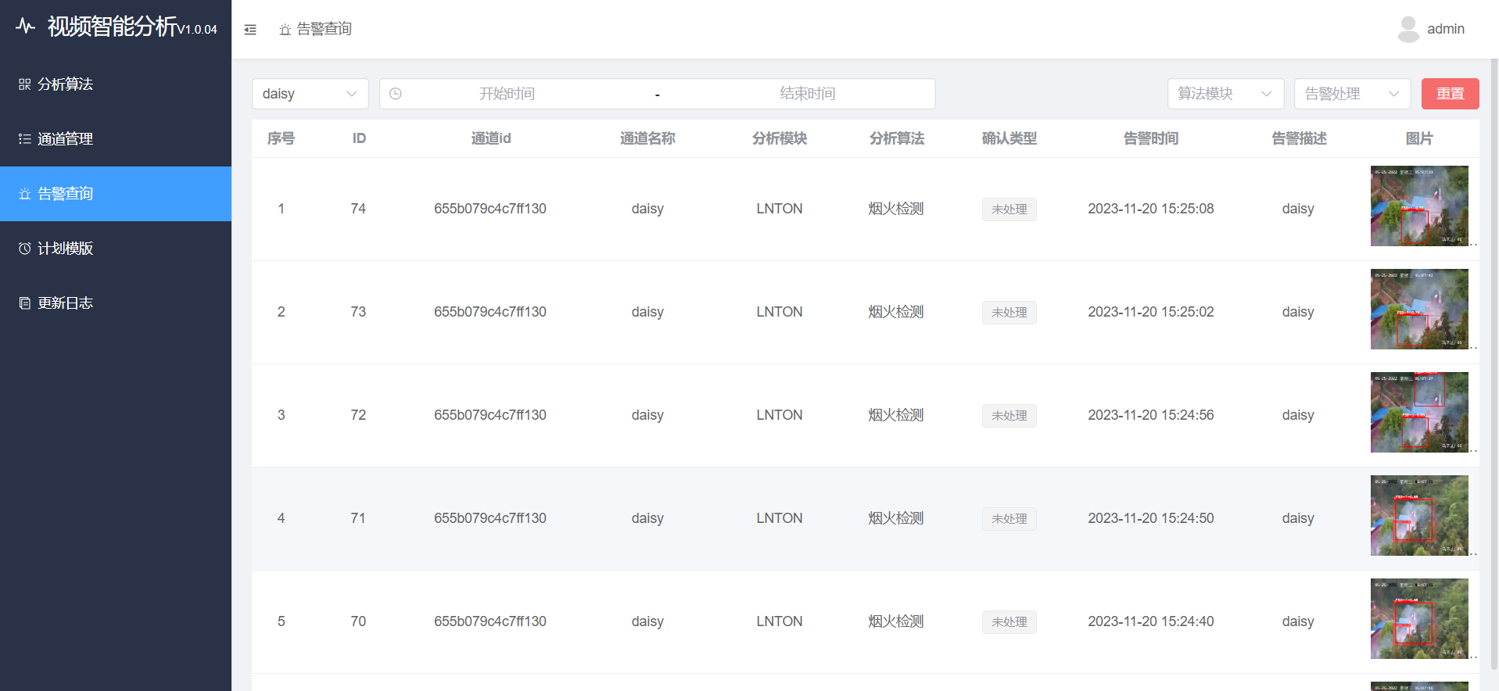The width and height of the screenshot is (1499, 691).
Task: Click LNTON in row ID 72
Action: click(x=780, y=415)
